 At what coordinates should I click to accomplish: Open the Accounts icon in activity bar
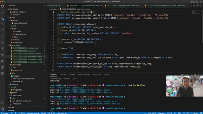point(2,103)
